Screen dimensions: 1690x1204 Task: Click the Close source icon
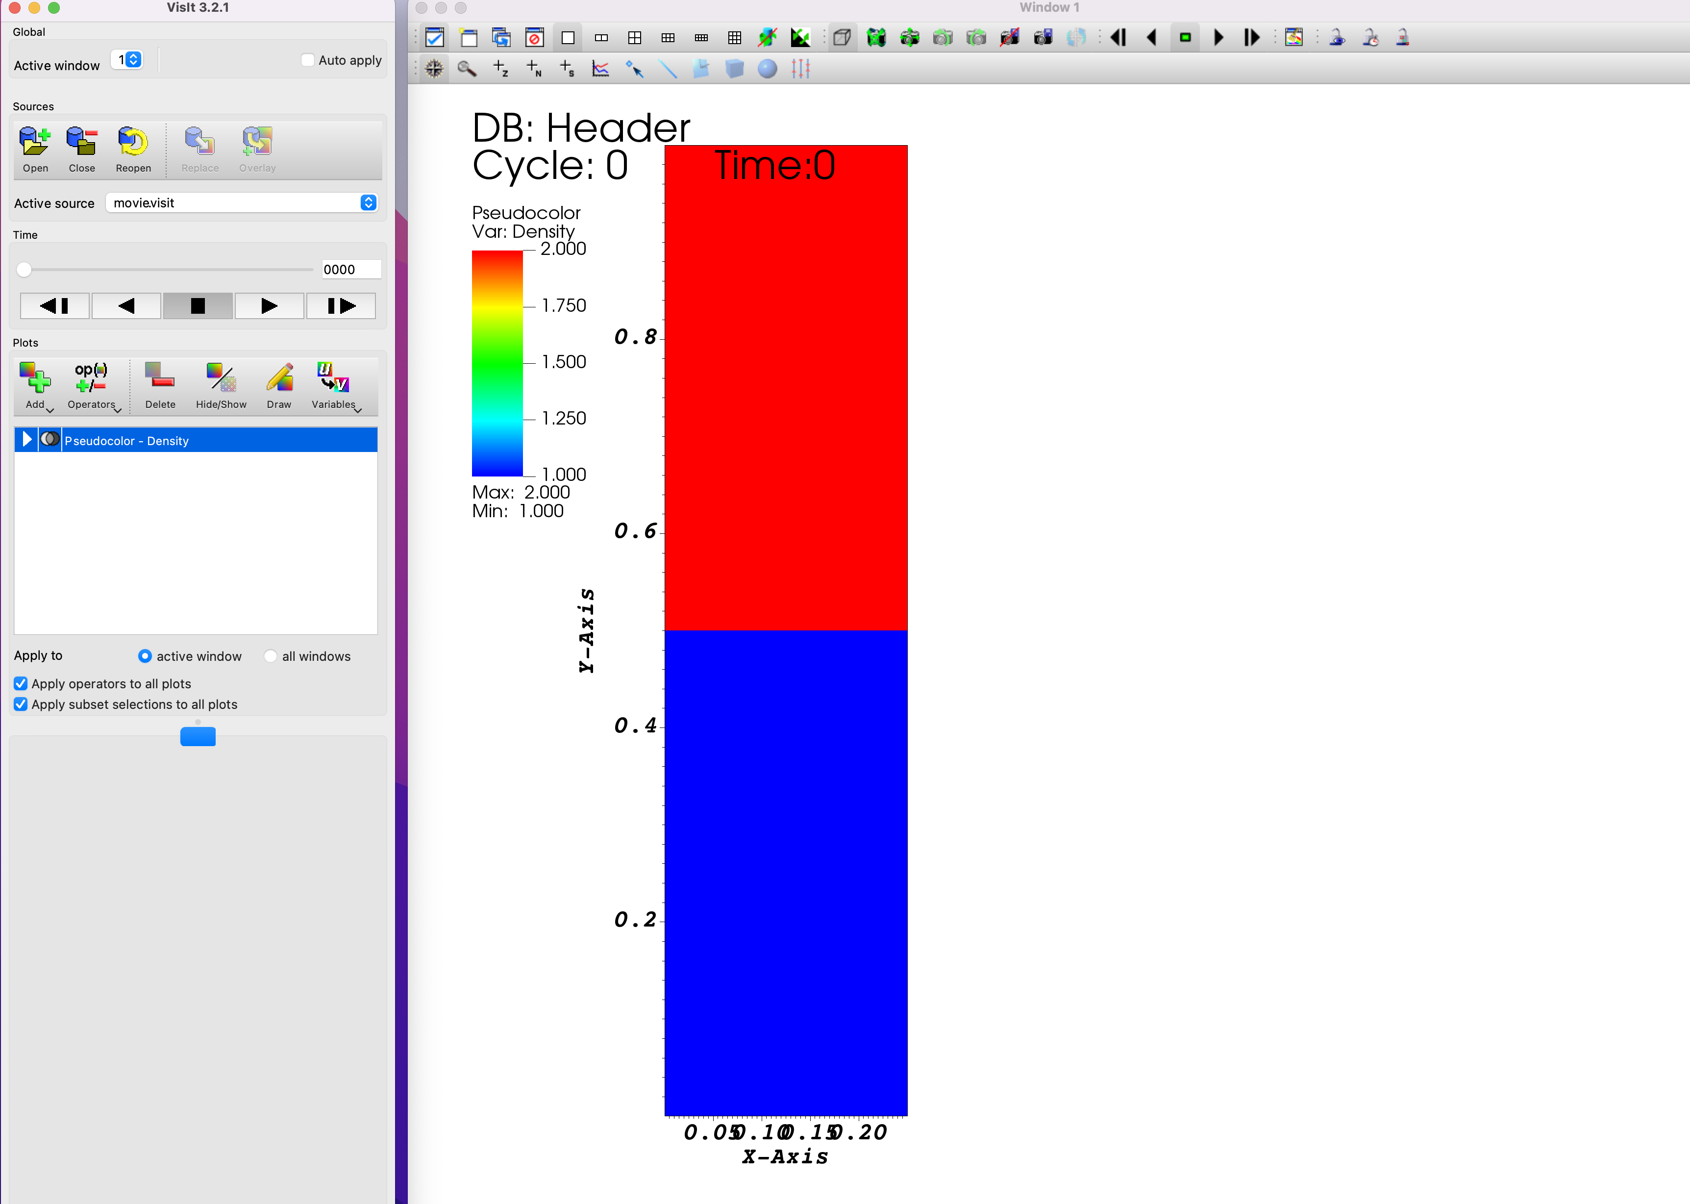[x=81, y=142]
